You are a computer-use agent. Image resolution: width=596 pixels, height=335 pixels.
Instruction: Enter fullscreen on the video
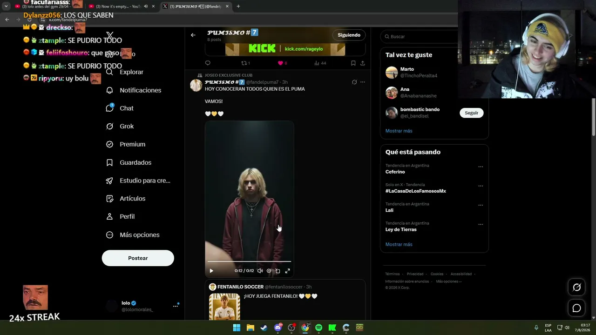click(287, 271)
